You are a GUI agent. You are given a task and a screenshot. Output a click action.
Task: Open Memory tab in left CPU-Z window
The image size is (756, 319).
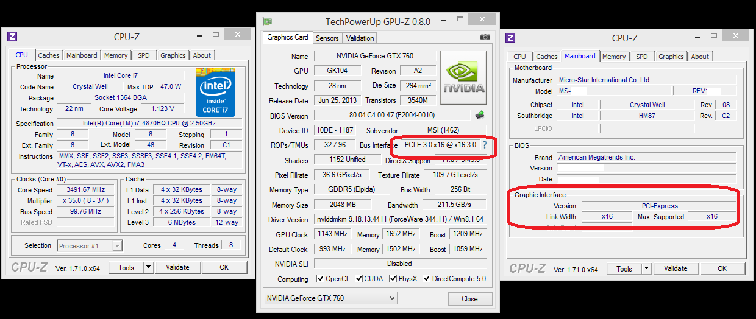(116, 55)
